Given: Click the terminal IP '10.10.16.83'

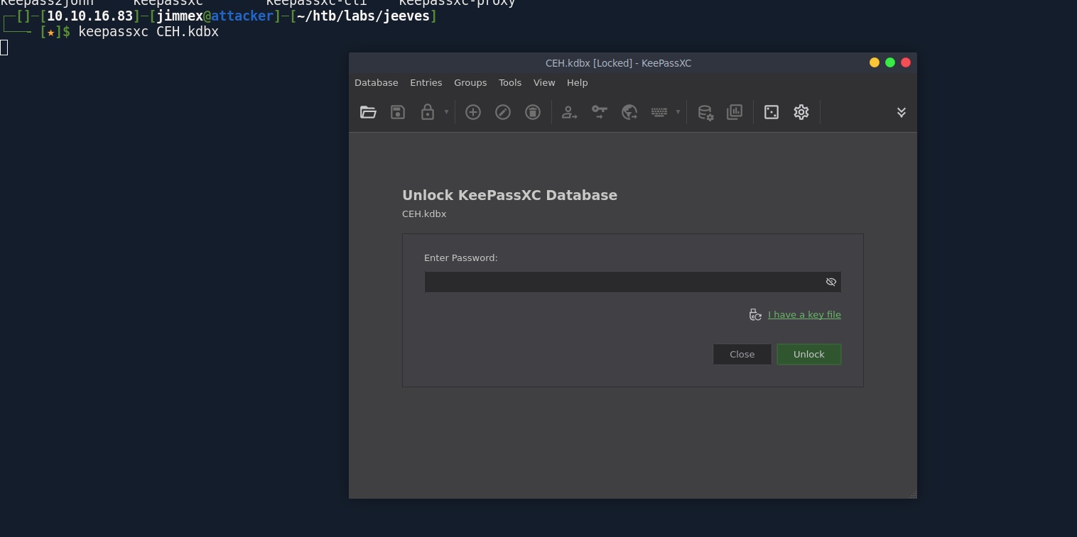Looking at the screenshot, I should coord(90,16).
